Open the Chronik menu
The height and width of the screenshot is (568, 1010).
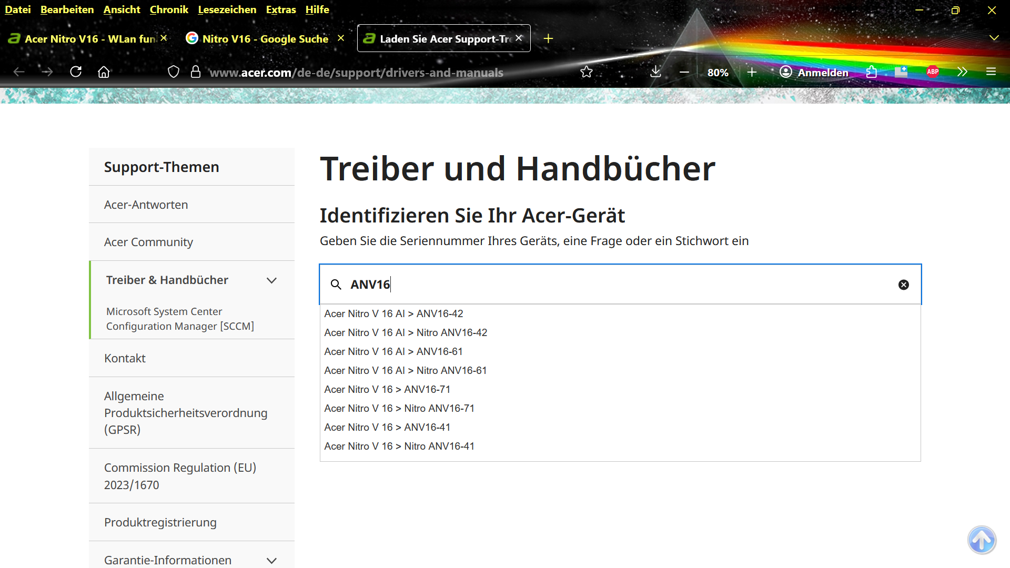pyautogui.click(x=169, y=9)
